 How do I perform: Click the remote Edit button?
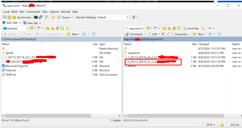pos(153,34)
